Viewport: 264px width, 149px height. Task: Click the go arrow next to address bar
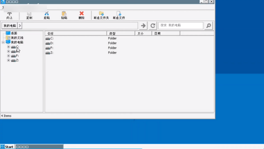(143, 26)
